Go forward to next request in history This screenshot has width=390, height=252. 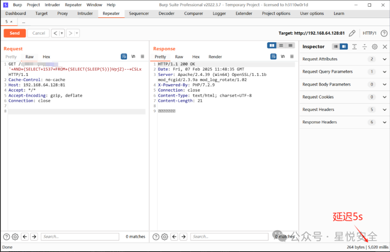[x=70, y=33]
